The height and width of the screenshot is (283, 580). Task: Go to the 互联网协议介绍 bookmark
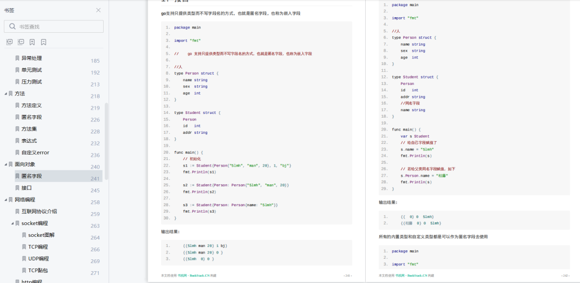(39, 211)
